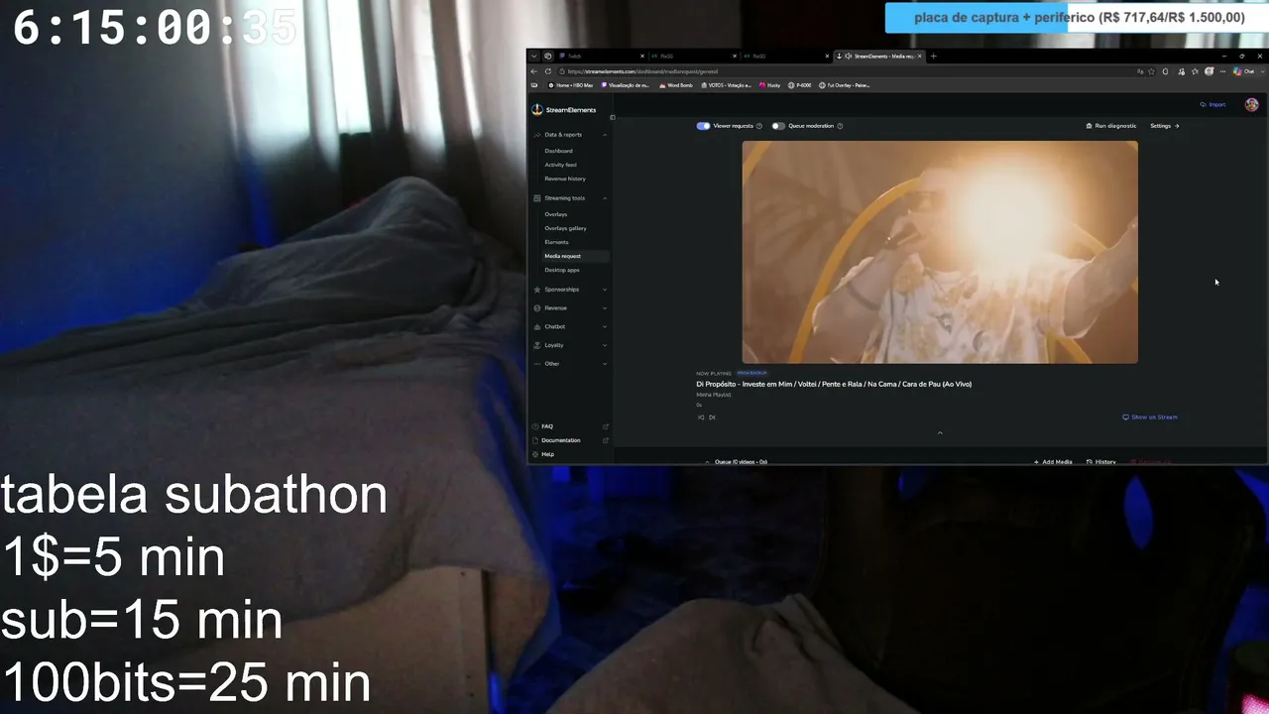
Task: Toggle the Queue moderation switch
Action: click(x=778, y=126)
